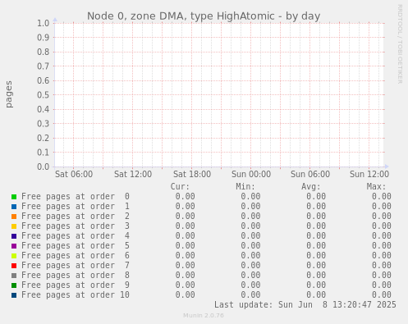
Task: Click the y-axis tick label '0.8'
Action: [x=44, y=52]
